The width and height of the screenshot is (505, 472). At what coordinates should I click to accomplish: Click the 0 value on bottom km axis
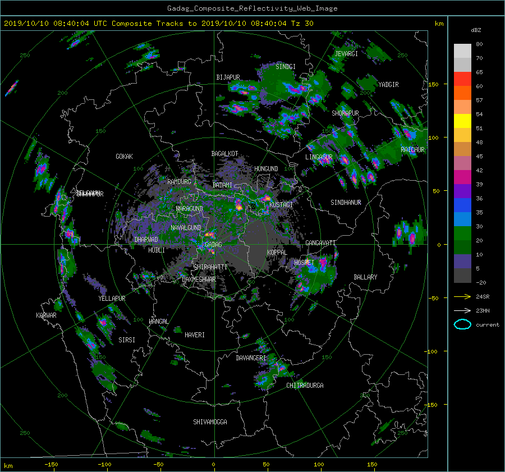click(213, 464)
